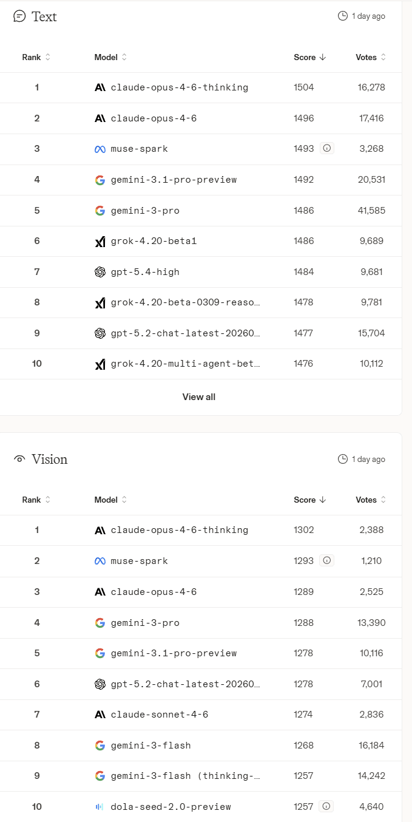Select grok-4.20-beta1 model row

[154, 241]
